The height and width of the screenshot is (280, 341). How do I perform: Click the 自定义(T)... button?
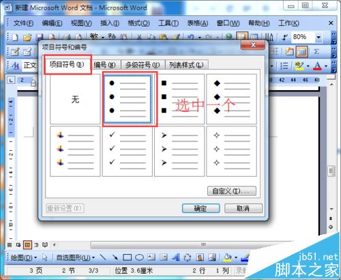[232, 191]
